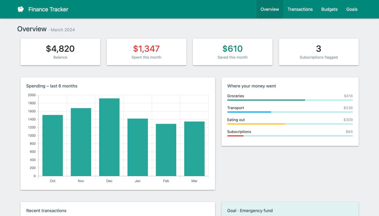Screen dimensions: 379x216
Task: Click the Feb bar in spending chart
Action: [166, 150]
